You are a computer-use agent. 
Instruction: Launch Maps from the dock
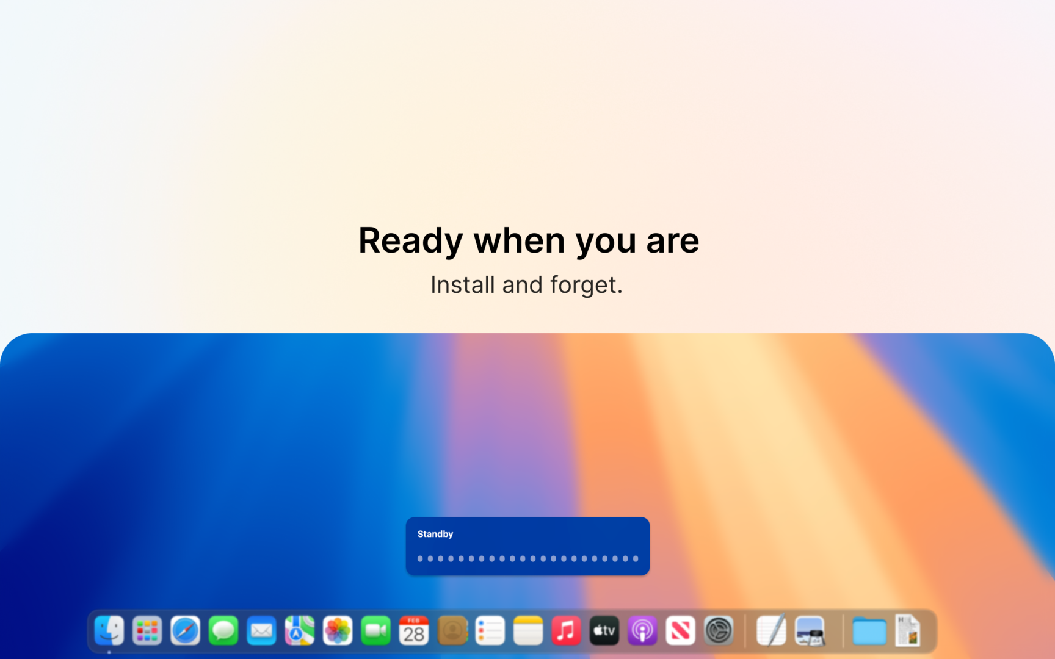click(x=299, y=630)
